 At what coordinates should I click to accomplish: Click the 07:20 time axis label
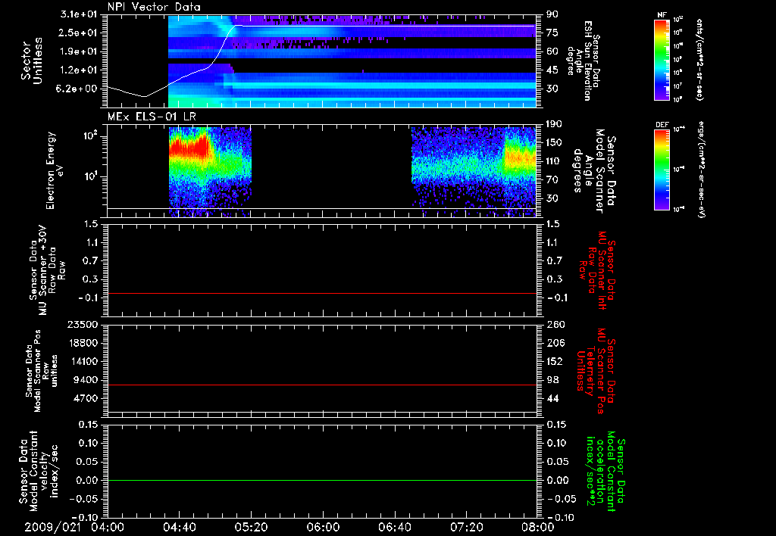coord(466,527)
